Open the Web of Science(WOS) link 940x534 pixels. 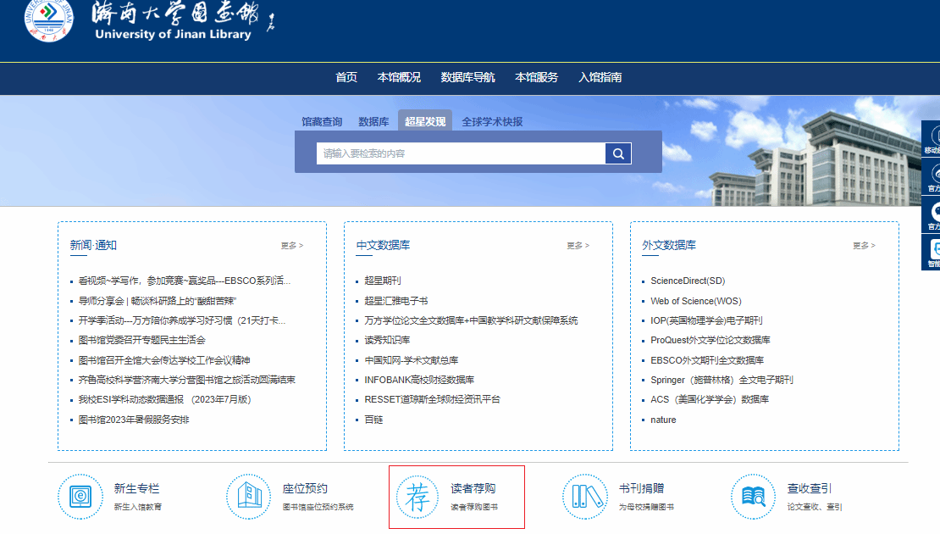click(x=695, y=301)
